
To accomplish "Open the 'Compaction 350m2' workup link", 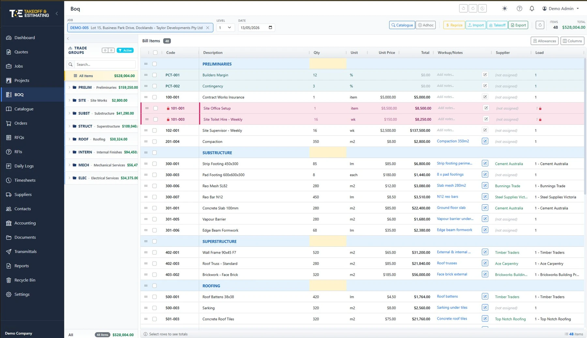I will tap(453, 141).
